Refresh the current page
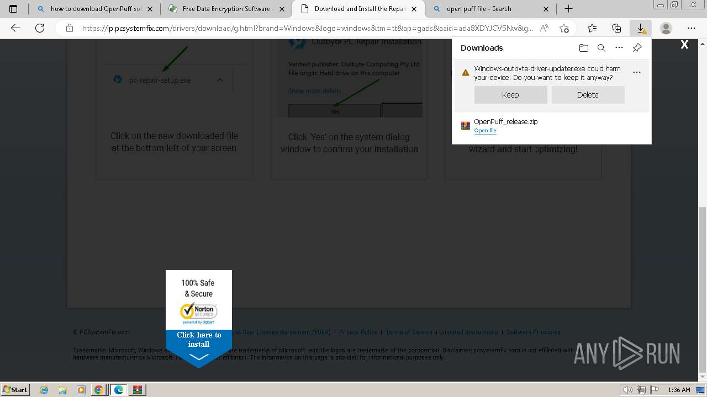Viewport: 707px width, 397px height. pyautogui.click(x=40, y=28)
